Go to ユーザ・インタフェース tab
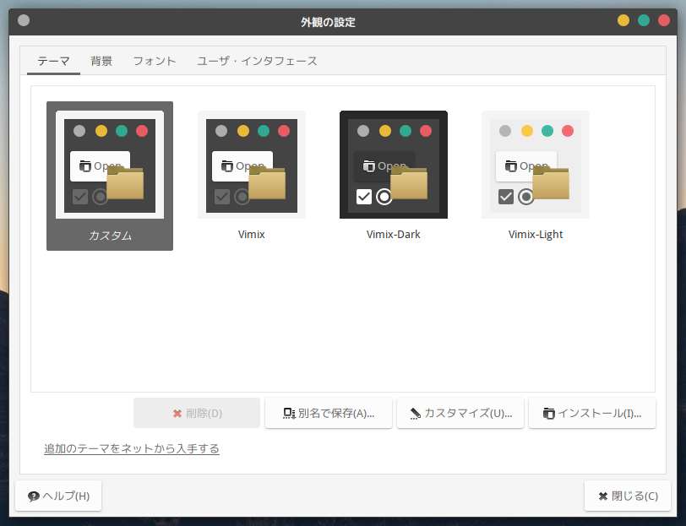This screenshot has height=526, width=686. point(257,62)
